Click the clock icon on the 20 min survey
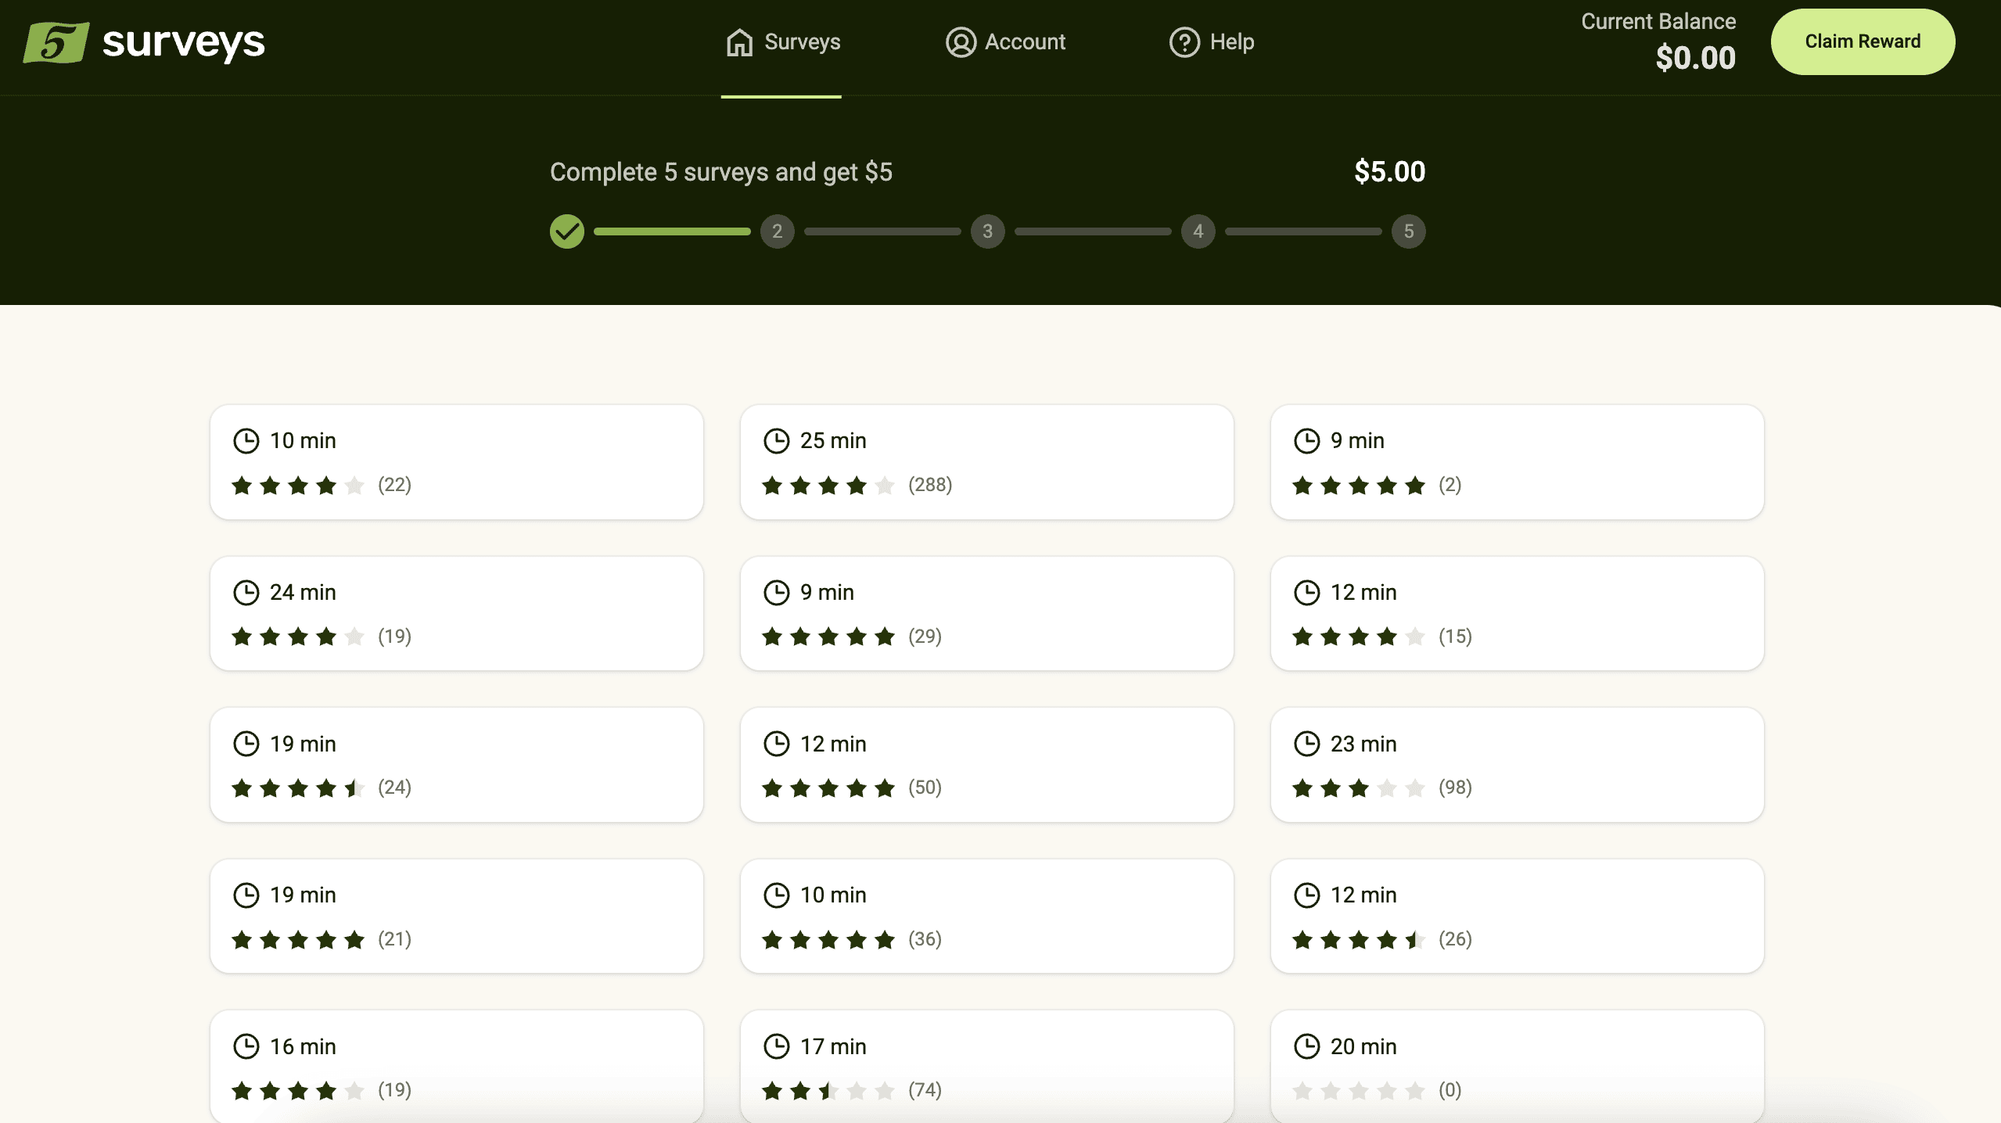This screenshot has height=1123, width=2001. pos(1307,1046)
